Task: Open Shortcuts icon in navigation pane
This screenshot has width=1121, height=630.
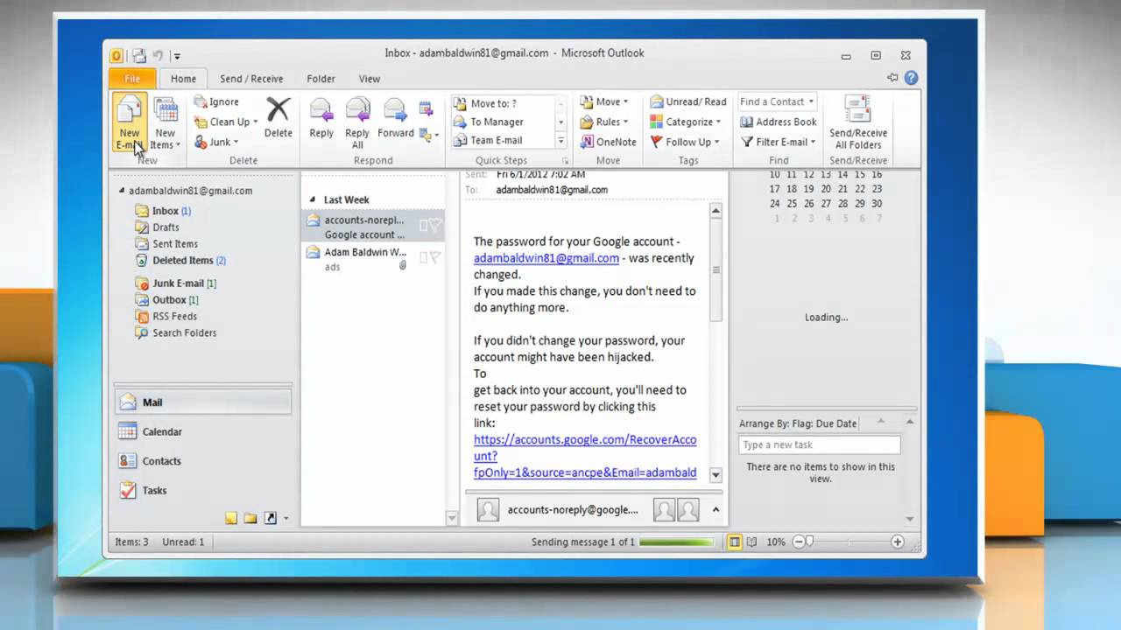Action: click(x=271, y=518)
